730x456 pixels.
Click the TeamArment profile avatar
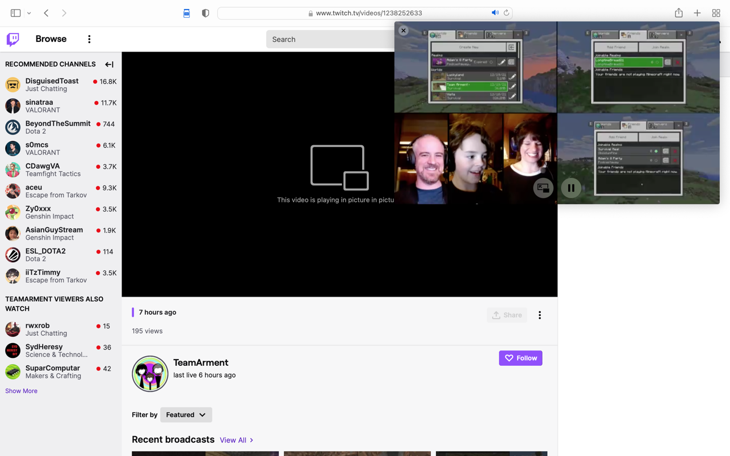[x=150, y=374]
